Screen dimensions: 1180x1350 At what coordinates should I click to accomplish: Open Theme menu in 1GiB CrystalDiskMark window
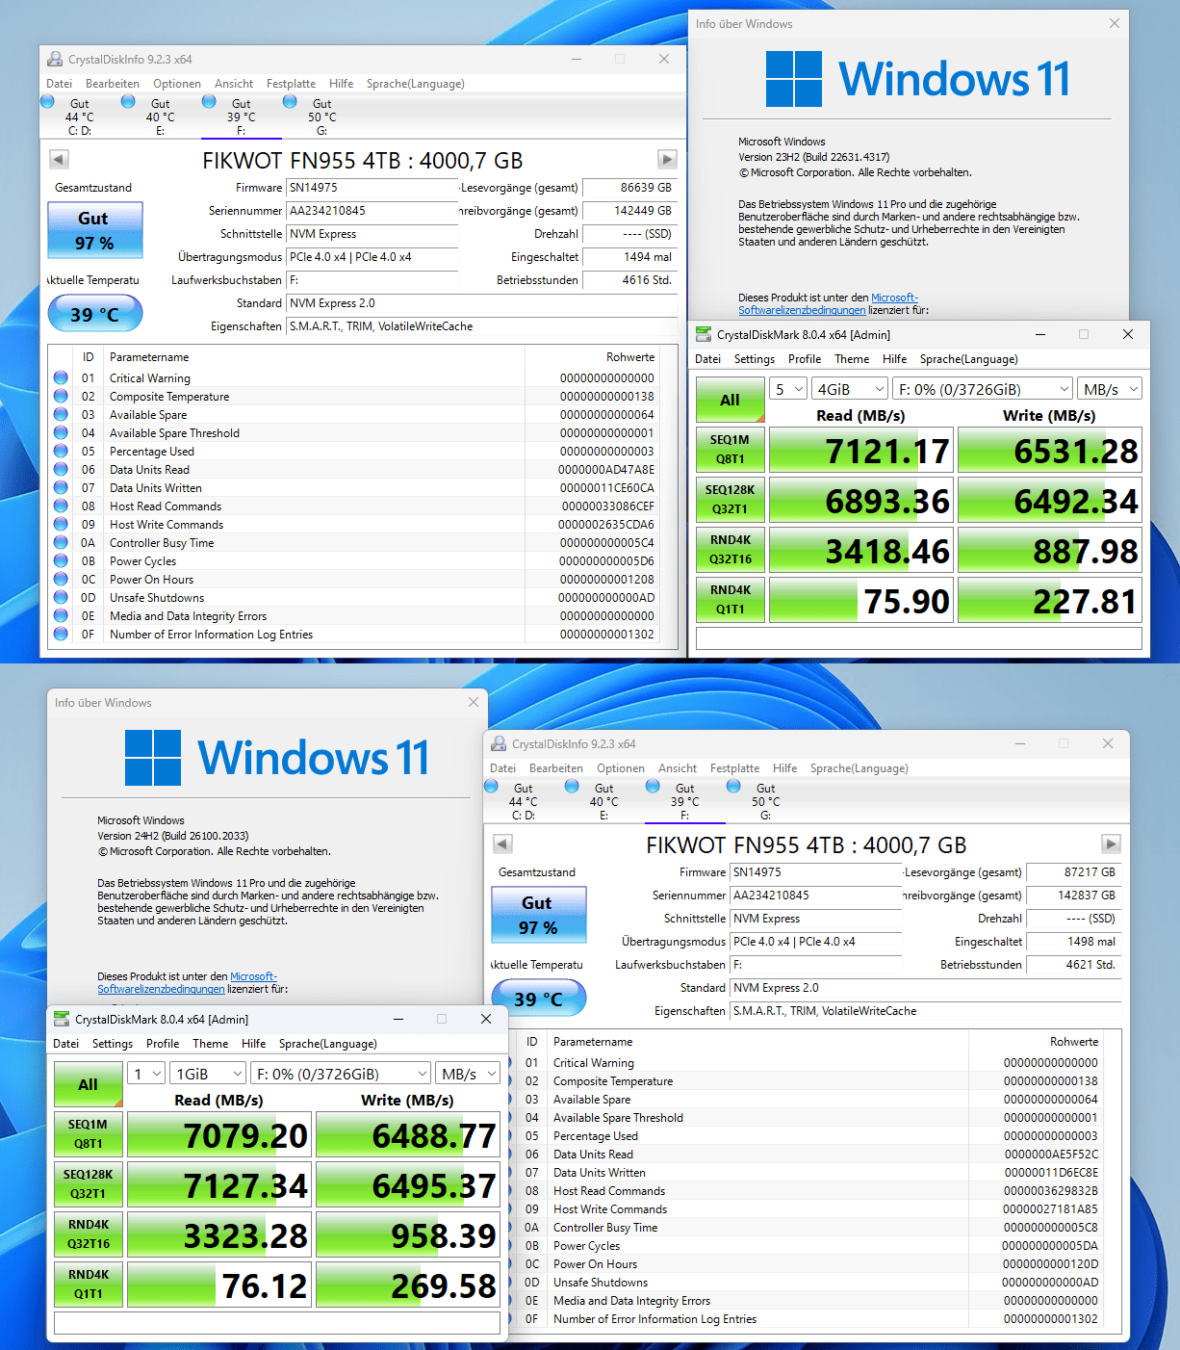[211, 1044]
